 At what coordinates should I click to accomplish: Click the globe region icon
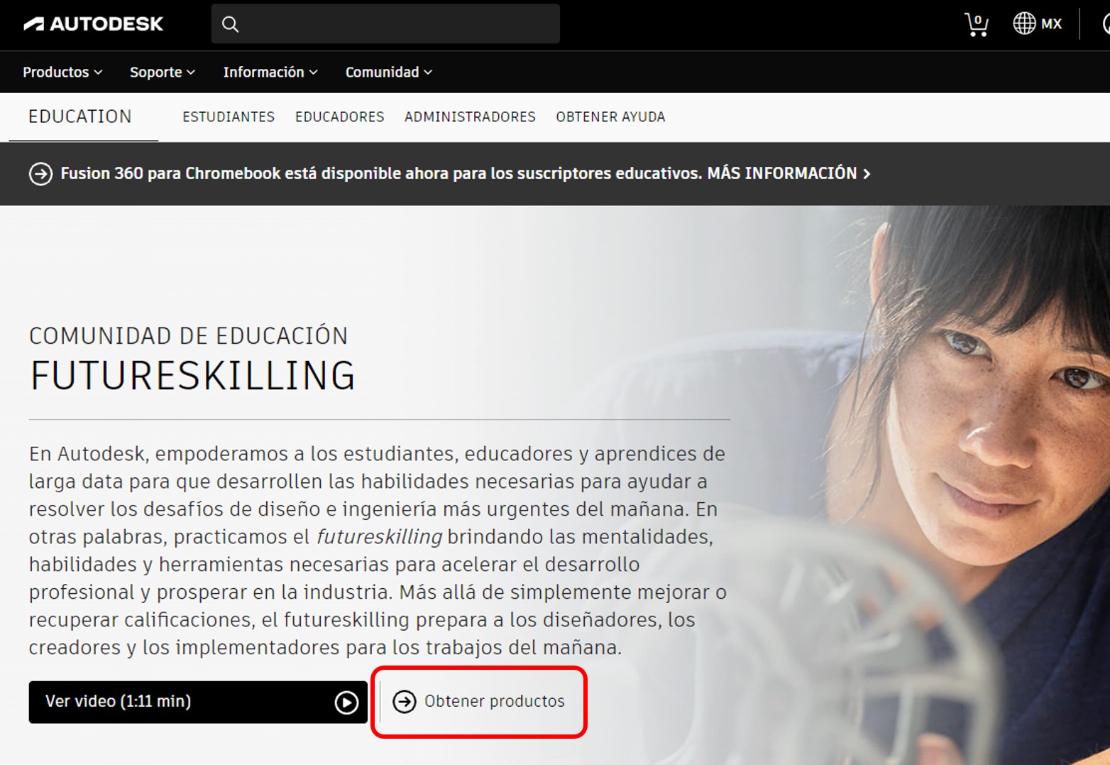pos(1024,23)
